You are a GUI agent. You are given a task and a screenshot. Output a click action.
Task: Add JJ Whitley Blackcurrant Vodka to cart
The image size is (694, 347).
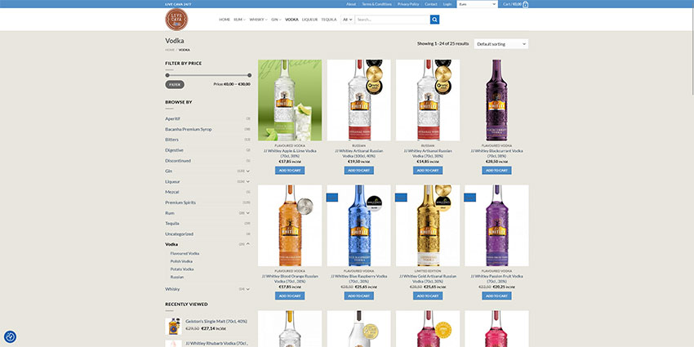click(496, 171)
